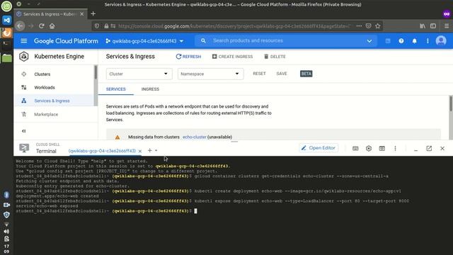
Task: Select the Firefox Services & Ingress tab
Action: pyautogui.click(x=50, y=14)
